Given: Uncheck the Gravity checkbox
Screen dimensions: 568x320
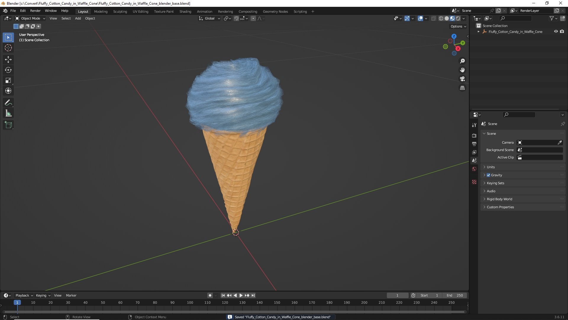Looking at the screenshot, I should click(x=488, y=175).
